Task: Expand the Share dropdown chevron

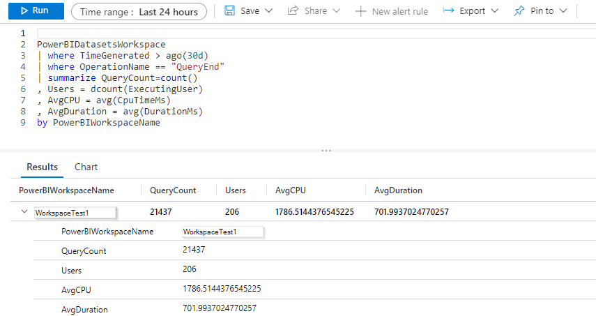Action: [x=337, y=10]
